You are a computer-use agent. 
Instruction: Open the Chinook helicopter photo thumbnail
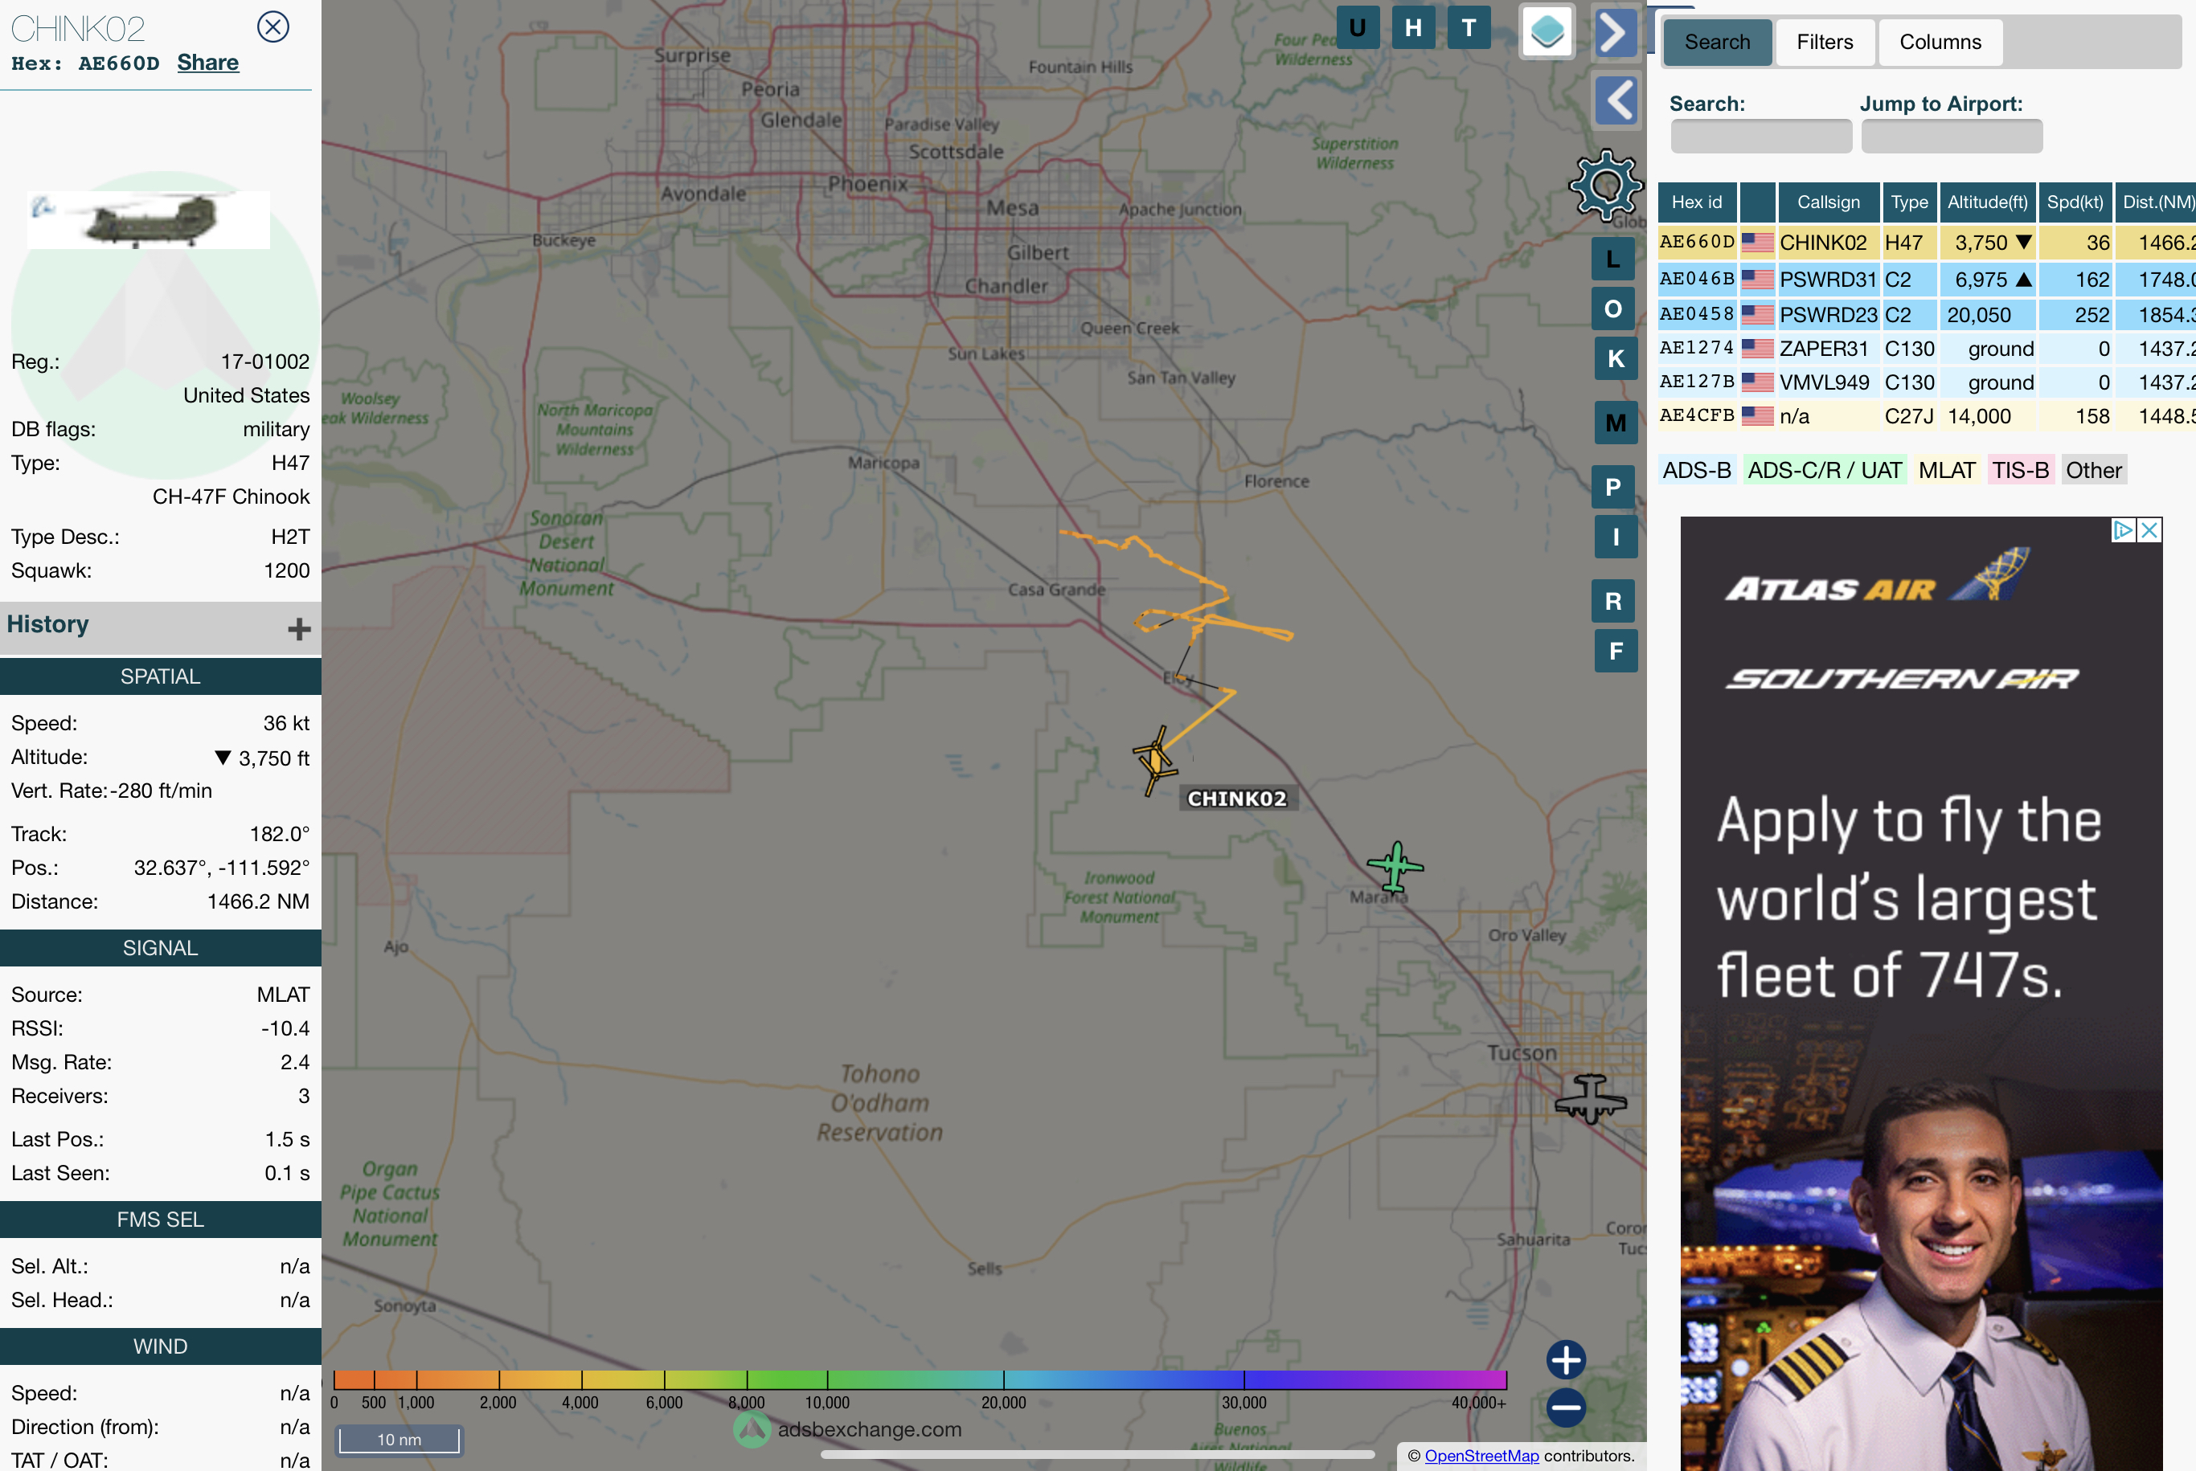pyautogui.click(x=148, y=219)
